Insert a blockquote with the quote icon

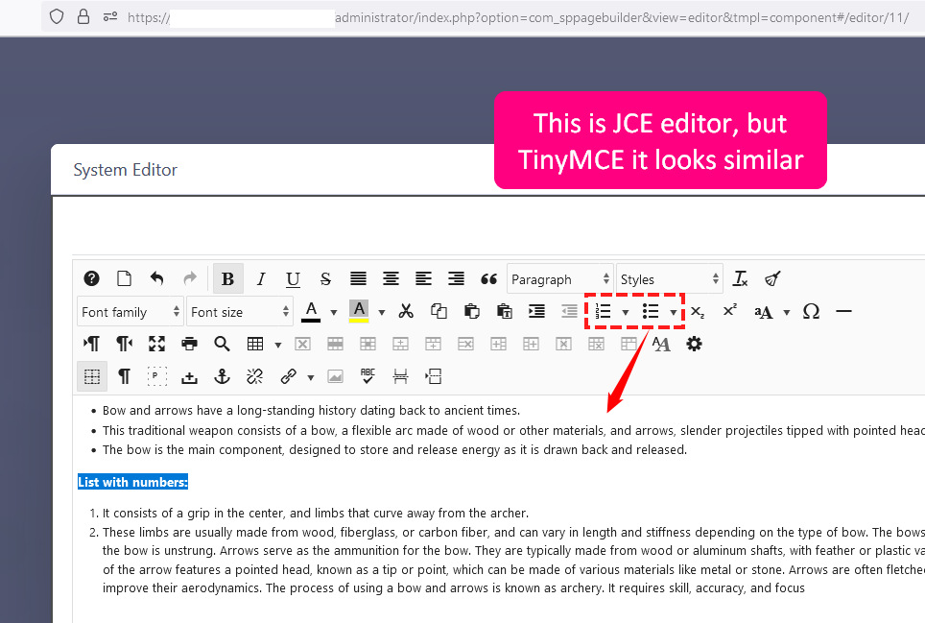coord(488,278)
